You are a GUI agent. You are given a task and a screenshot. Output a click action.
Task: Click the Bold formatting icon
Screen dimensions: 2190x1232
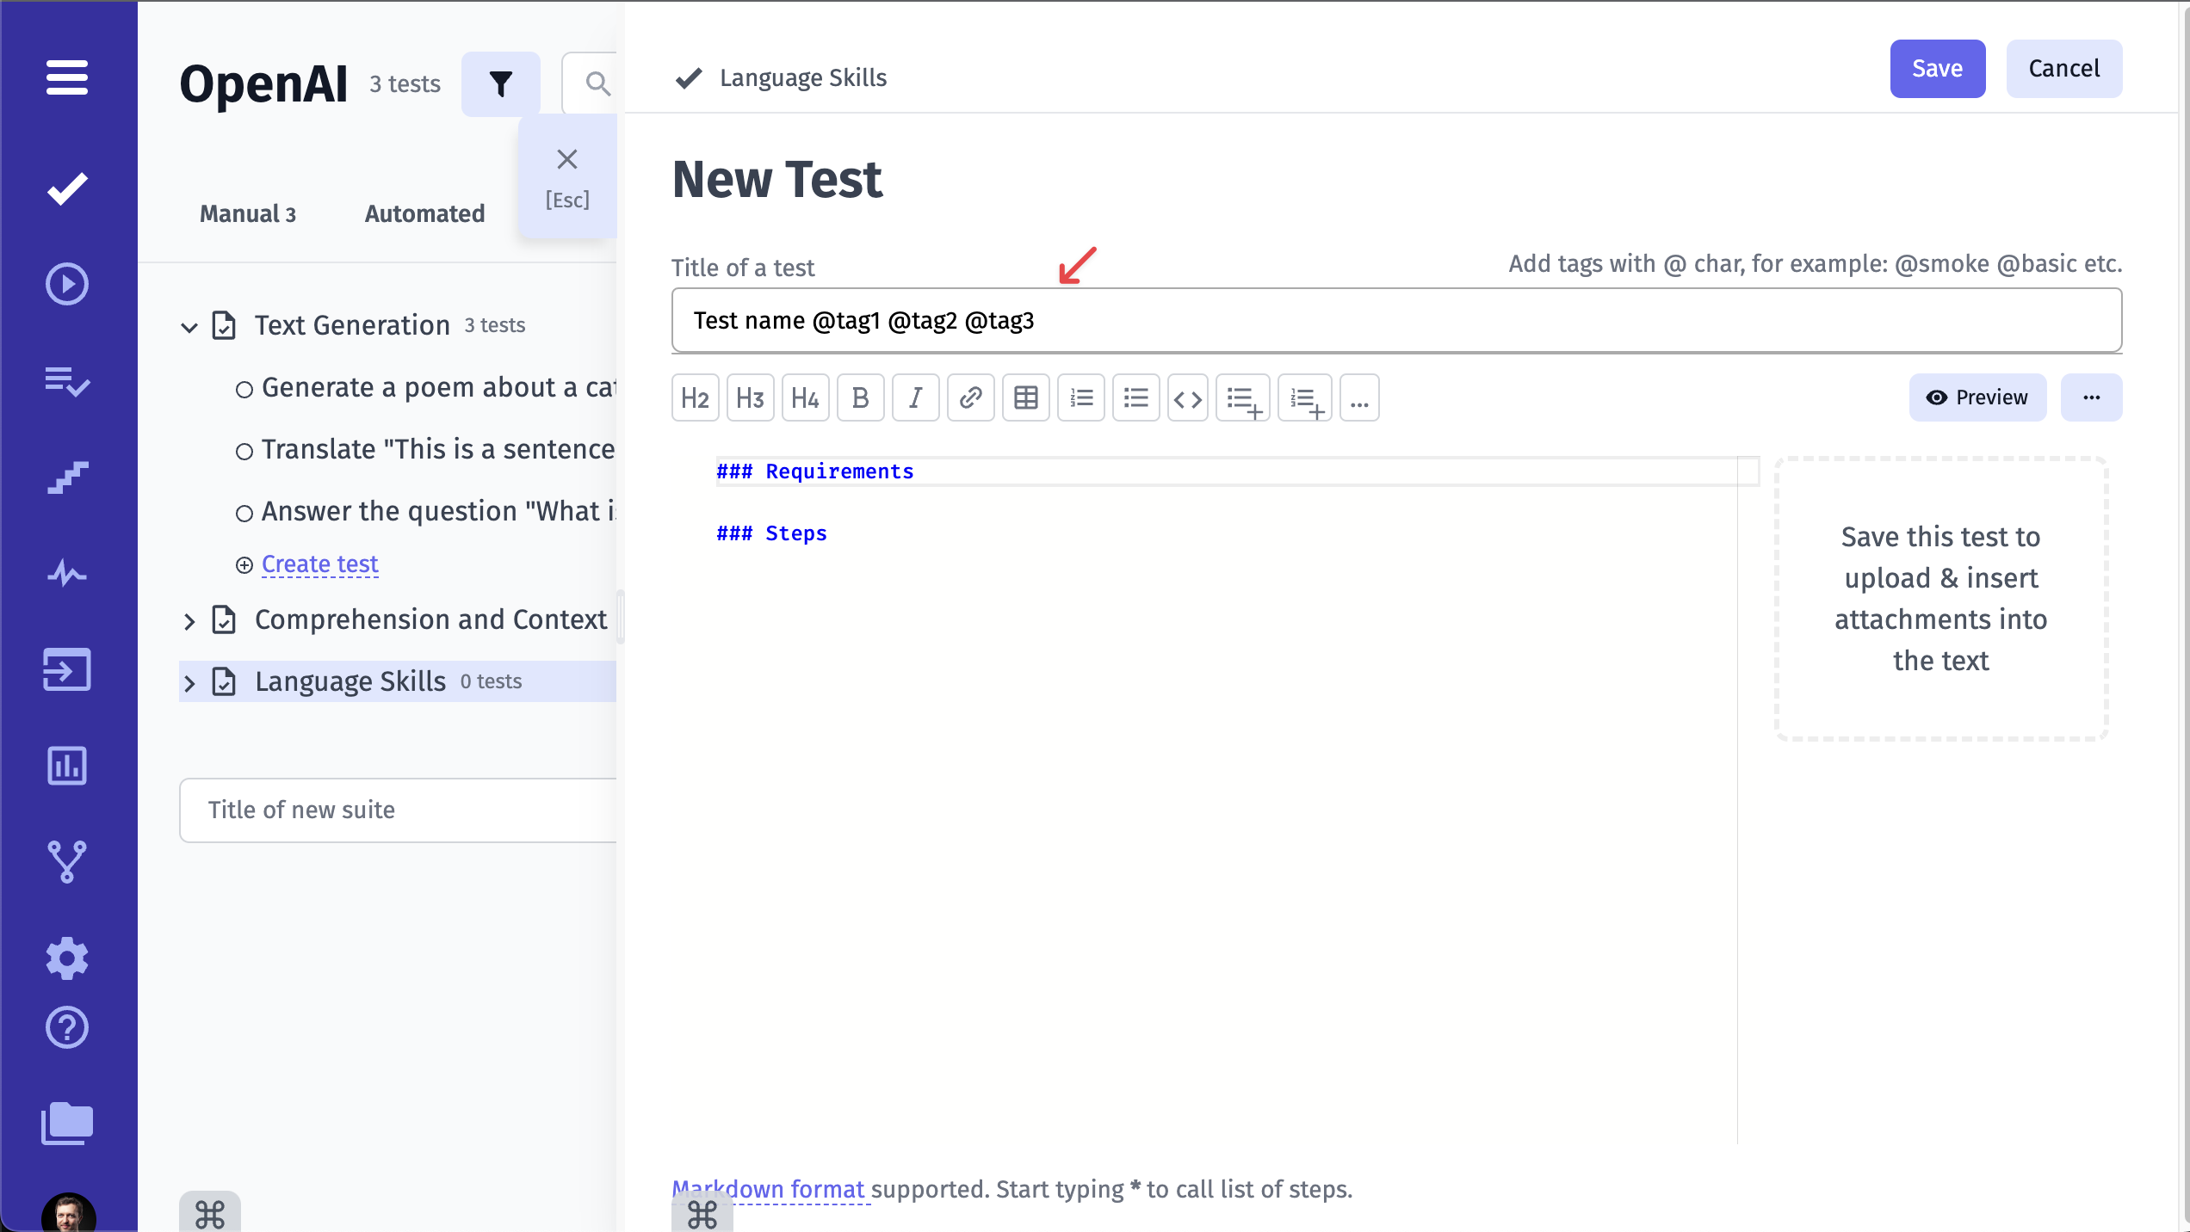click(857, 397)
